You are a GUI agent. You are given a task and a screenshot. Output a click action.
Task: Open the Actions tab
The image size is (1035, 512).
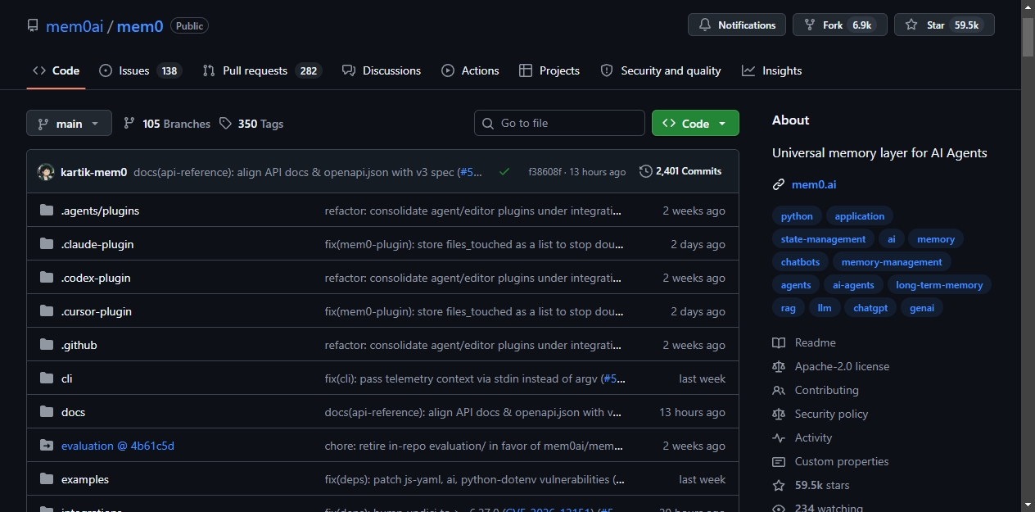(x=470, y=70)
